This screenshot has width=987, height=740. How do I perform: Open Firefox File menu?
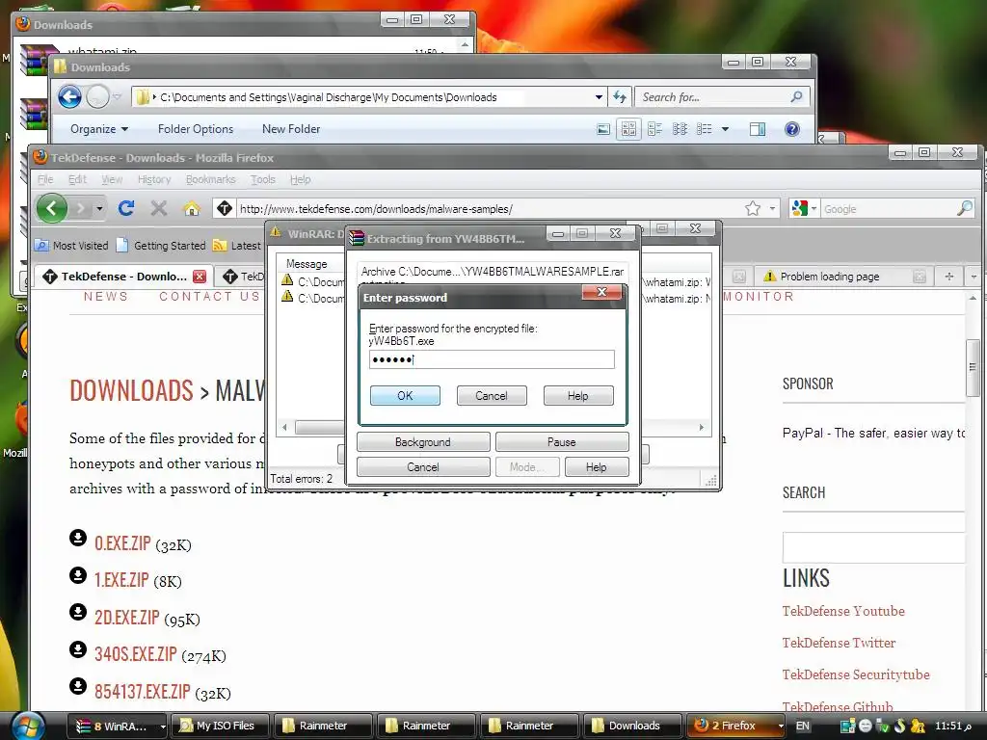(x=45, y=179)
